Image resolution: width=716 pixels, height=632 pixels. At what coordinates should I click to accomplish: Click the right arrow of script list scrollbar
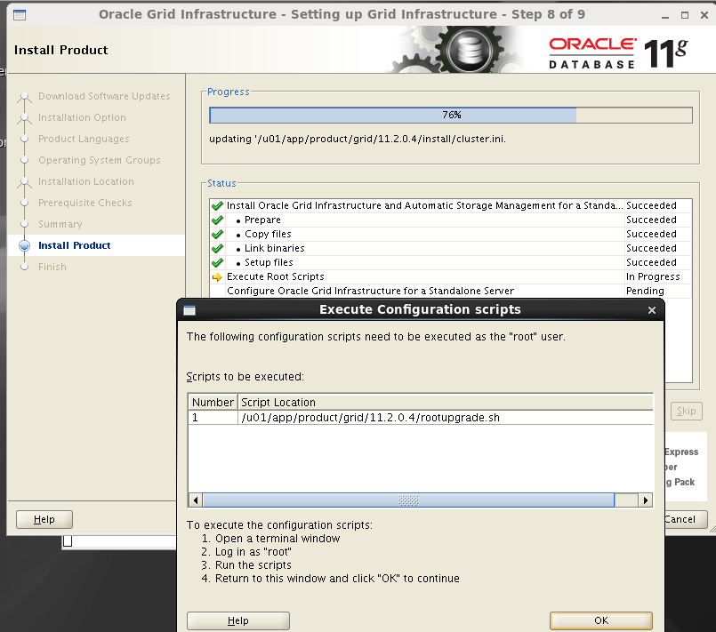(645, 500)
